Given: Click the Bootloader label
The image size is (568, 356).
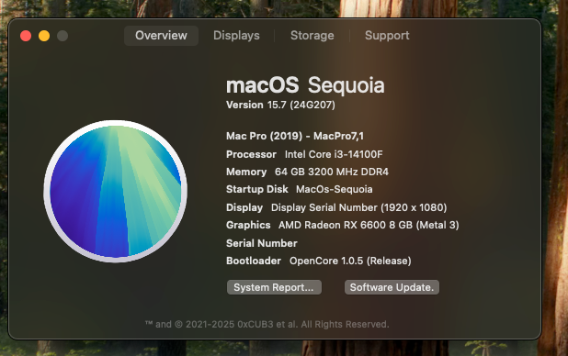Looking at the screenshot, I should click(254, 261).
